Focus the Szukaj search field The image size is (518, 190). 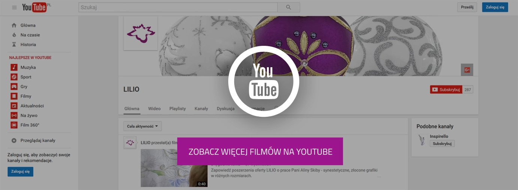pos(178,7)
